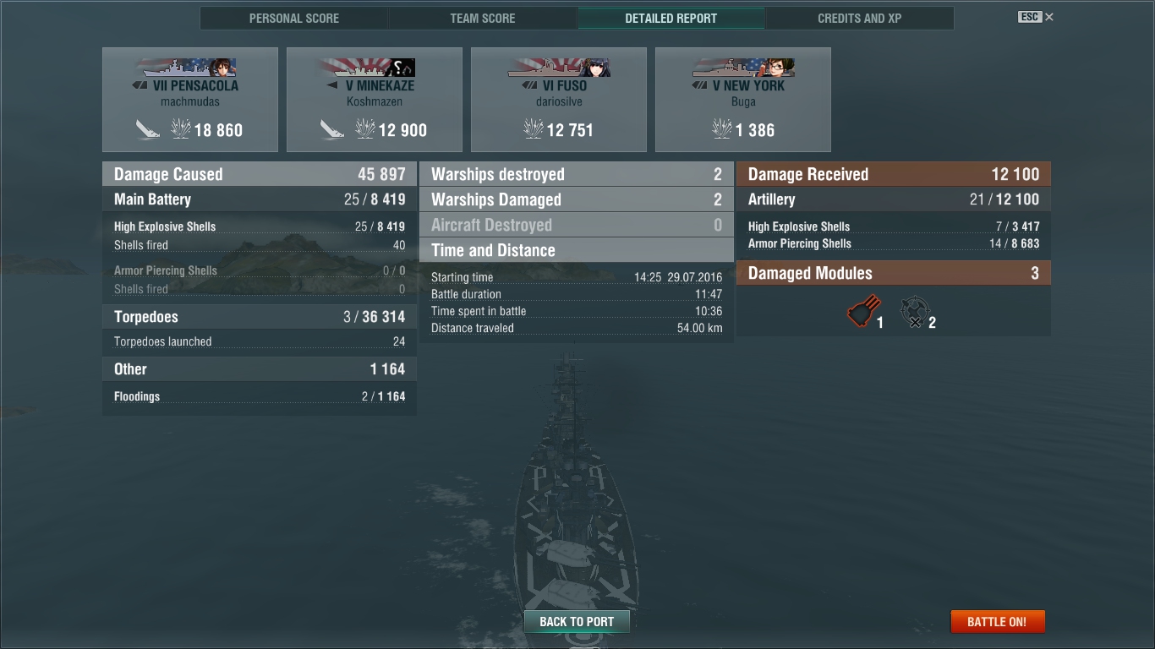Start next match with Battle On!
Image resolution: width=1155 pixels, height=649 pixels.
[998, 621]
